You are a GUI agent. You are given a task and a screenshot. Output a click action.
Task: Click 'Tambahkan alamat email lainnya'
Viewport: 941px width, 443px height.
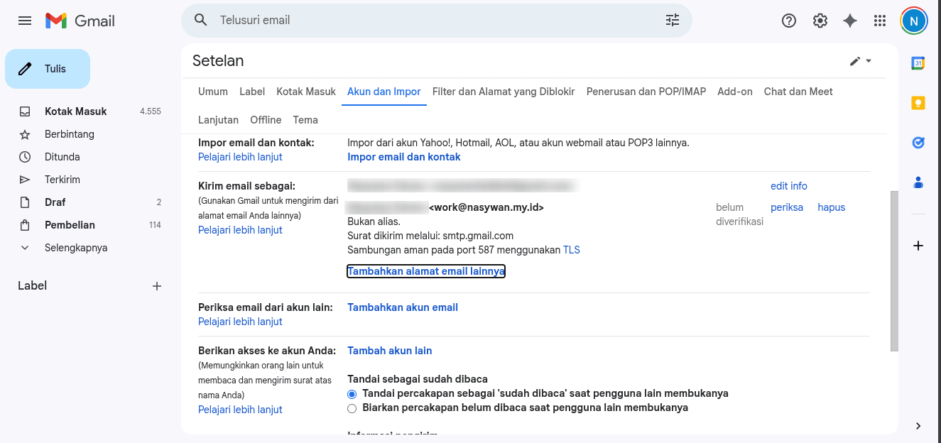(425, 270)
